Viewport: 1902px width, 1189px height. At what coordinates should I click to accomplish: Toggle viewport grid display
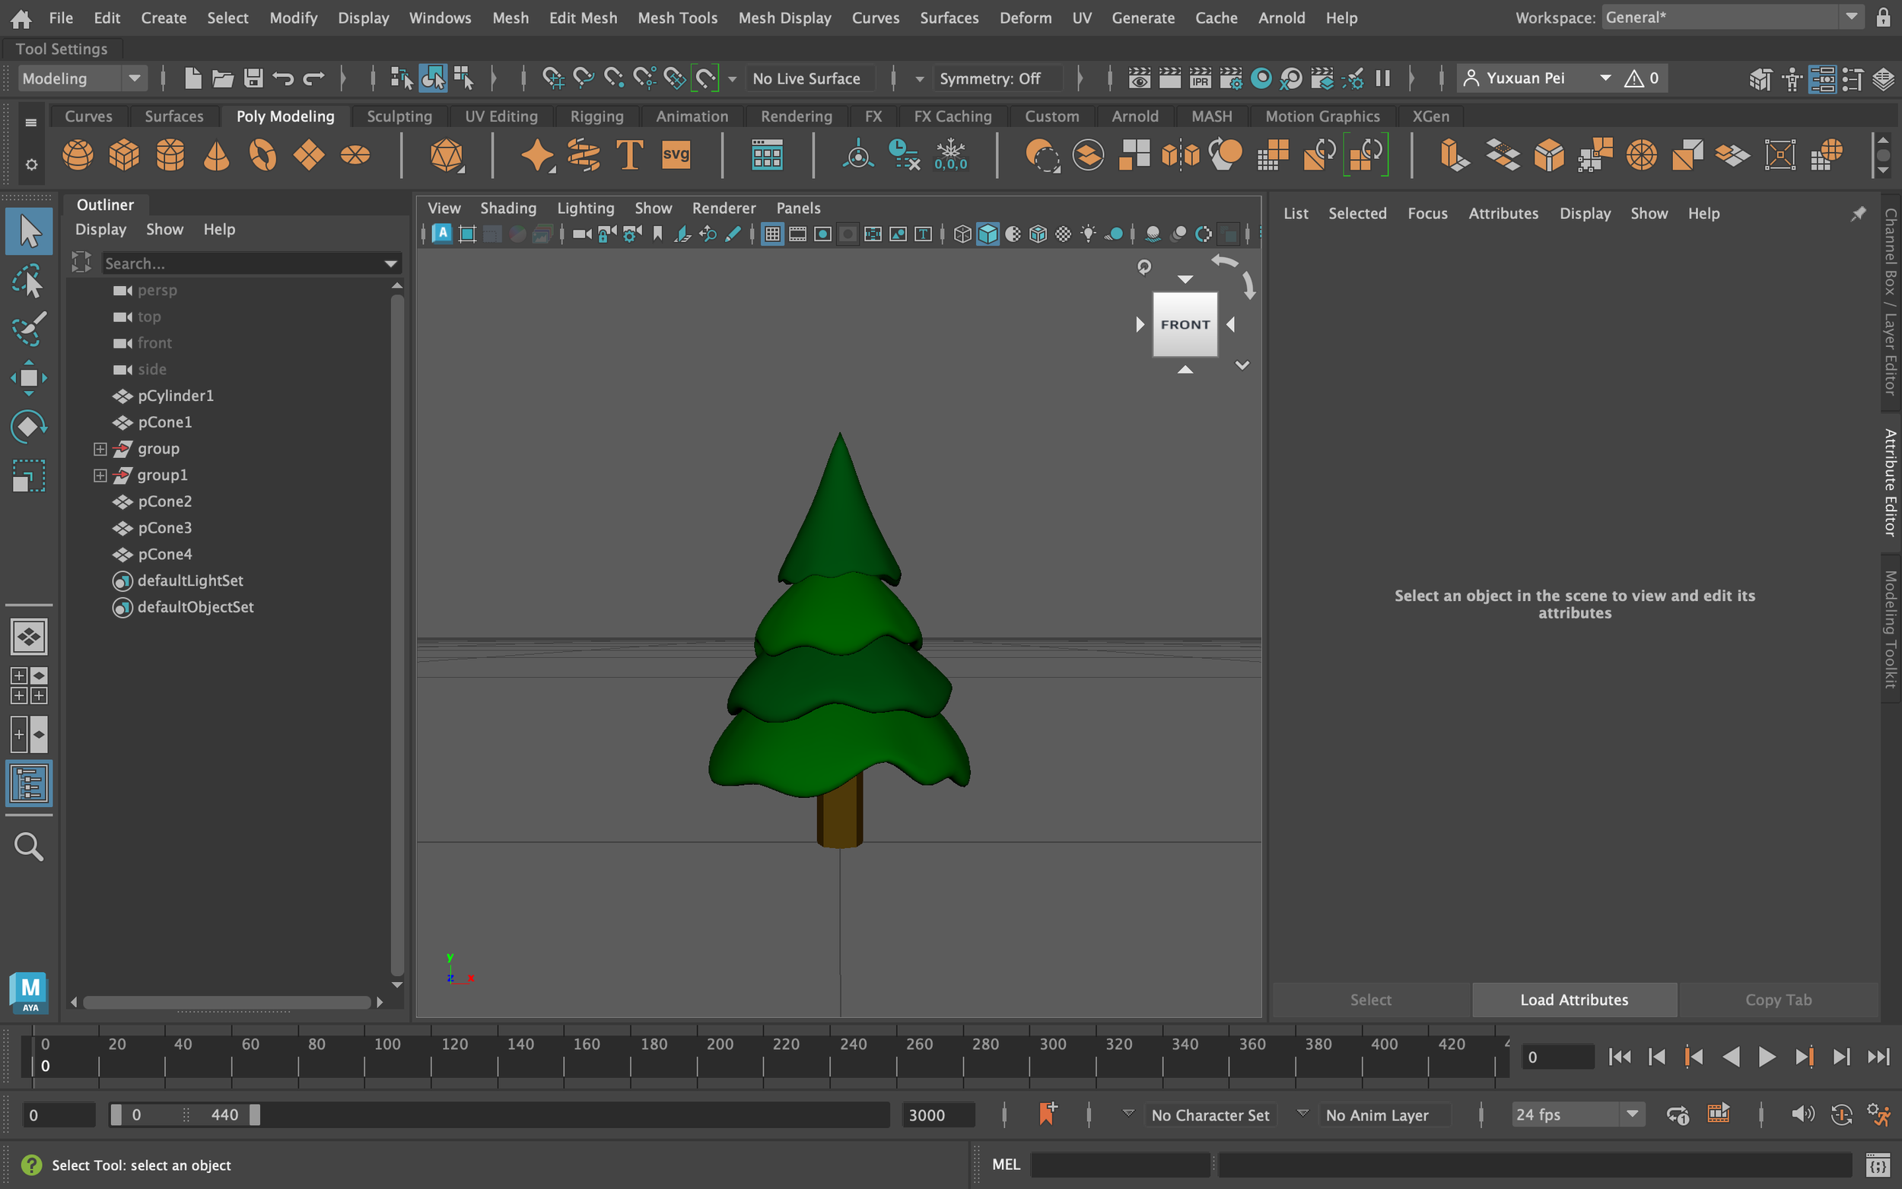pos(772,234)
